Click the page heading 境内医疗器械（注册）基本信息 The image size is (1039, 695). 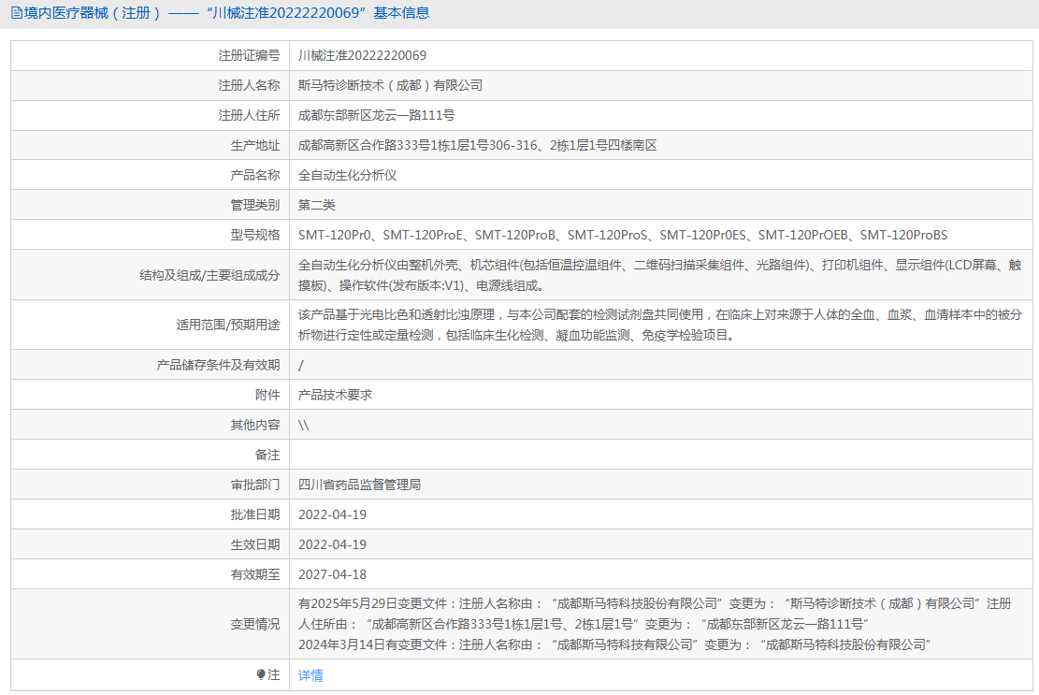[226, 13]
